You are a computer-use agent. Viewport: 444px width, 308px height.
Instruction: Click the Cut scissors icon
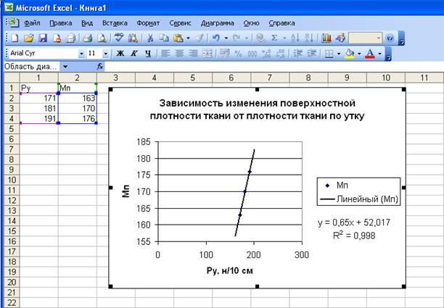pyautogui.click(x=150, y=37)
